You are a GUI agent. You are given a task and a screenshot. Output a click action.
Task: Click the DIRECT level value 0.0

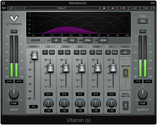[33, 107]
